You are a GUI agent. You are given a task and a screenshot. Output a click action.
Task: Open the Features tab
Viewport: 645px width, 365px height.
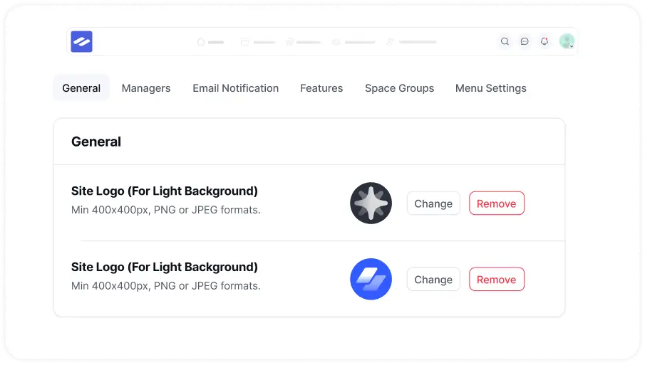[x=321, y=88]
